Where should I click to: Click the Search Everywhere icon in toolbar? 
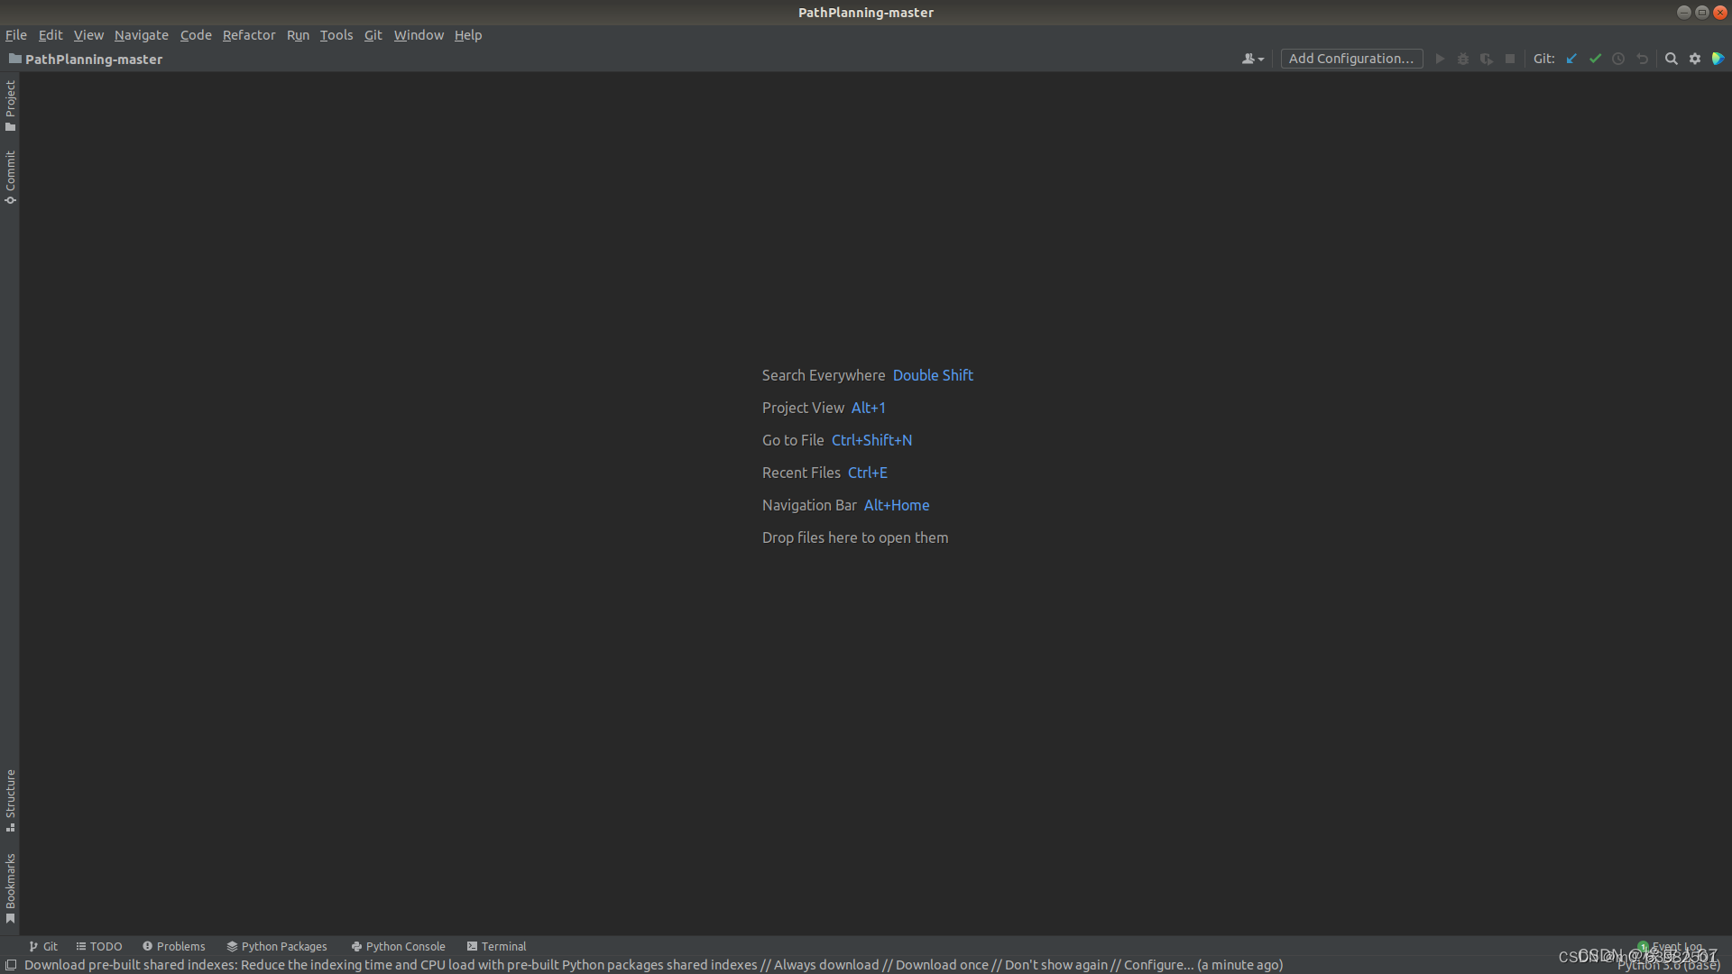(1672, 59)
